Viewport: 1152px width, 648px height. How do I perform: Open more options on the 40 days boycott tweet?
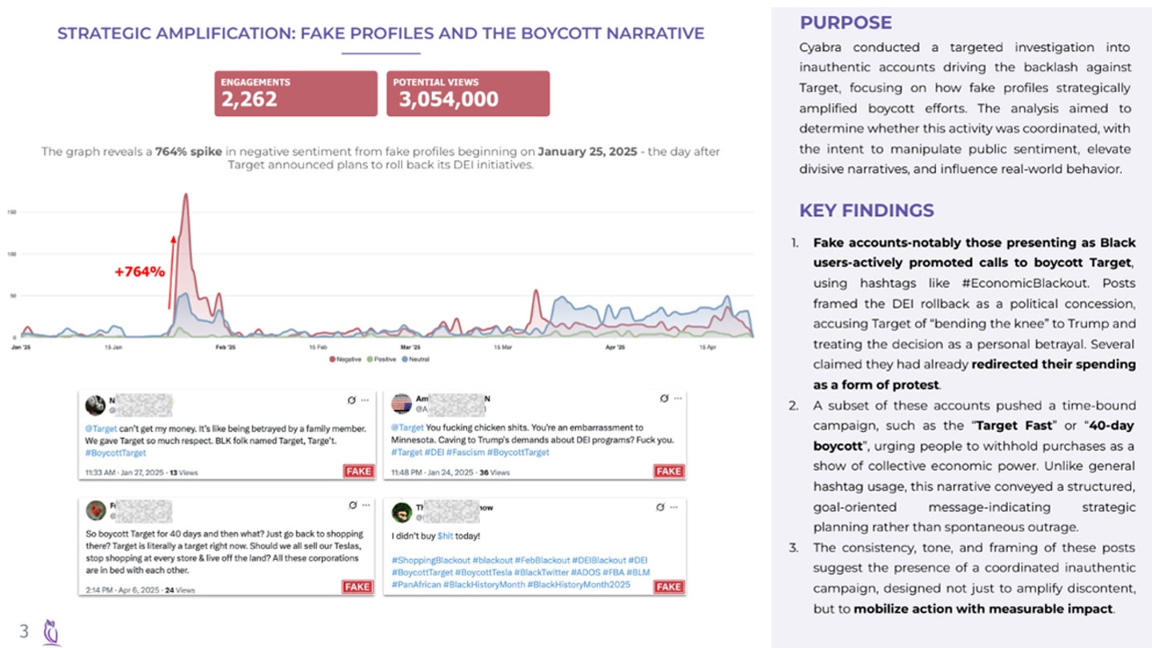[366, 506]
